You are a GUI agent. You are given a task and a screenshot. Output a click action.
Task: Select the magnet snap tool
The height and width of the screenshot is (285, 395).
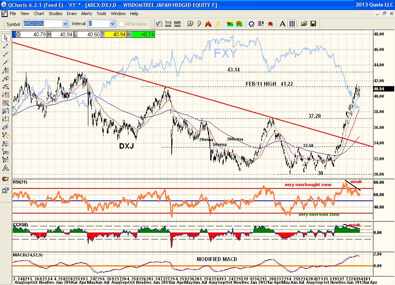coord(5,179)
